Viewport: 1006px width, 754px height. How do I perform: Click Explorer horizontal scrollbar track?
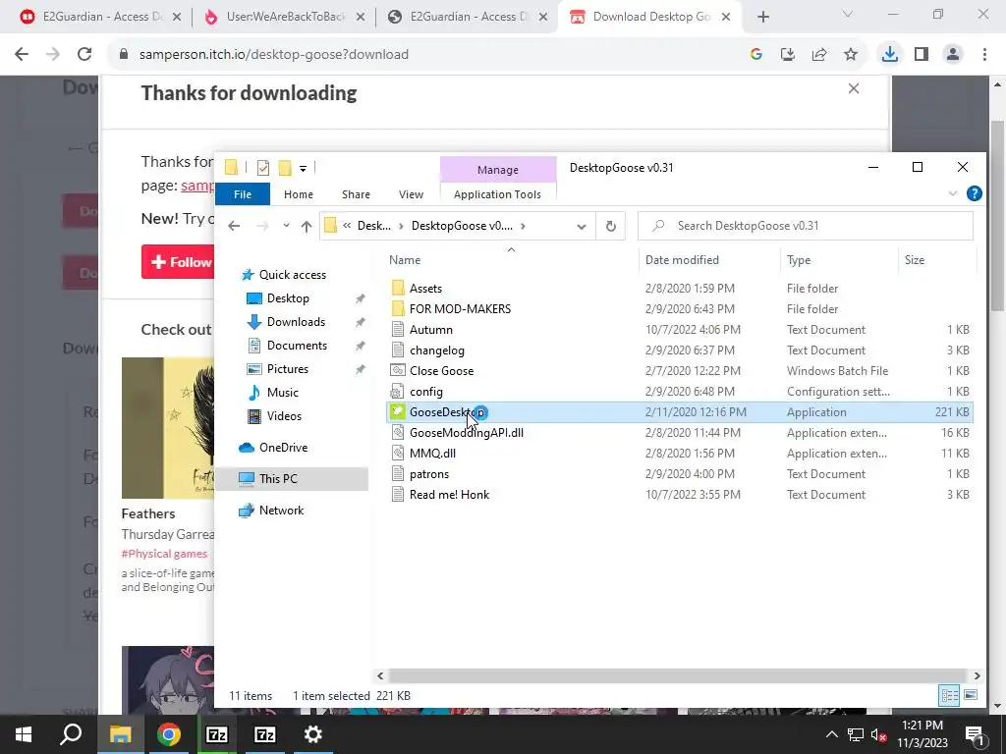point(678,675)
